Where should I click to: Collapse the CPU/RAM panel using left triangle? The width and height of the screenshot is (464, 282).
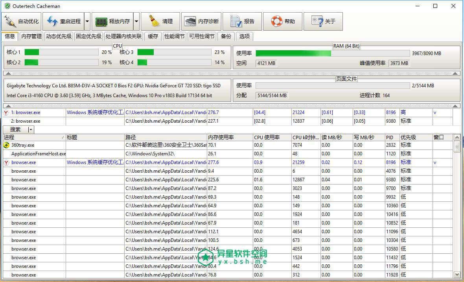(x=8, y=73)
